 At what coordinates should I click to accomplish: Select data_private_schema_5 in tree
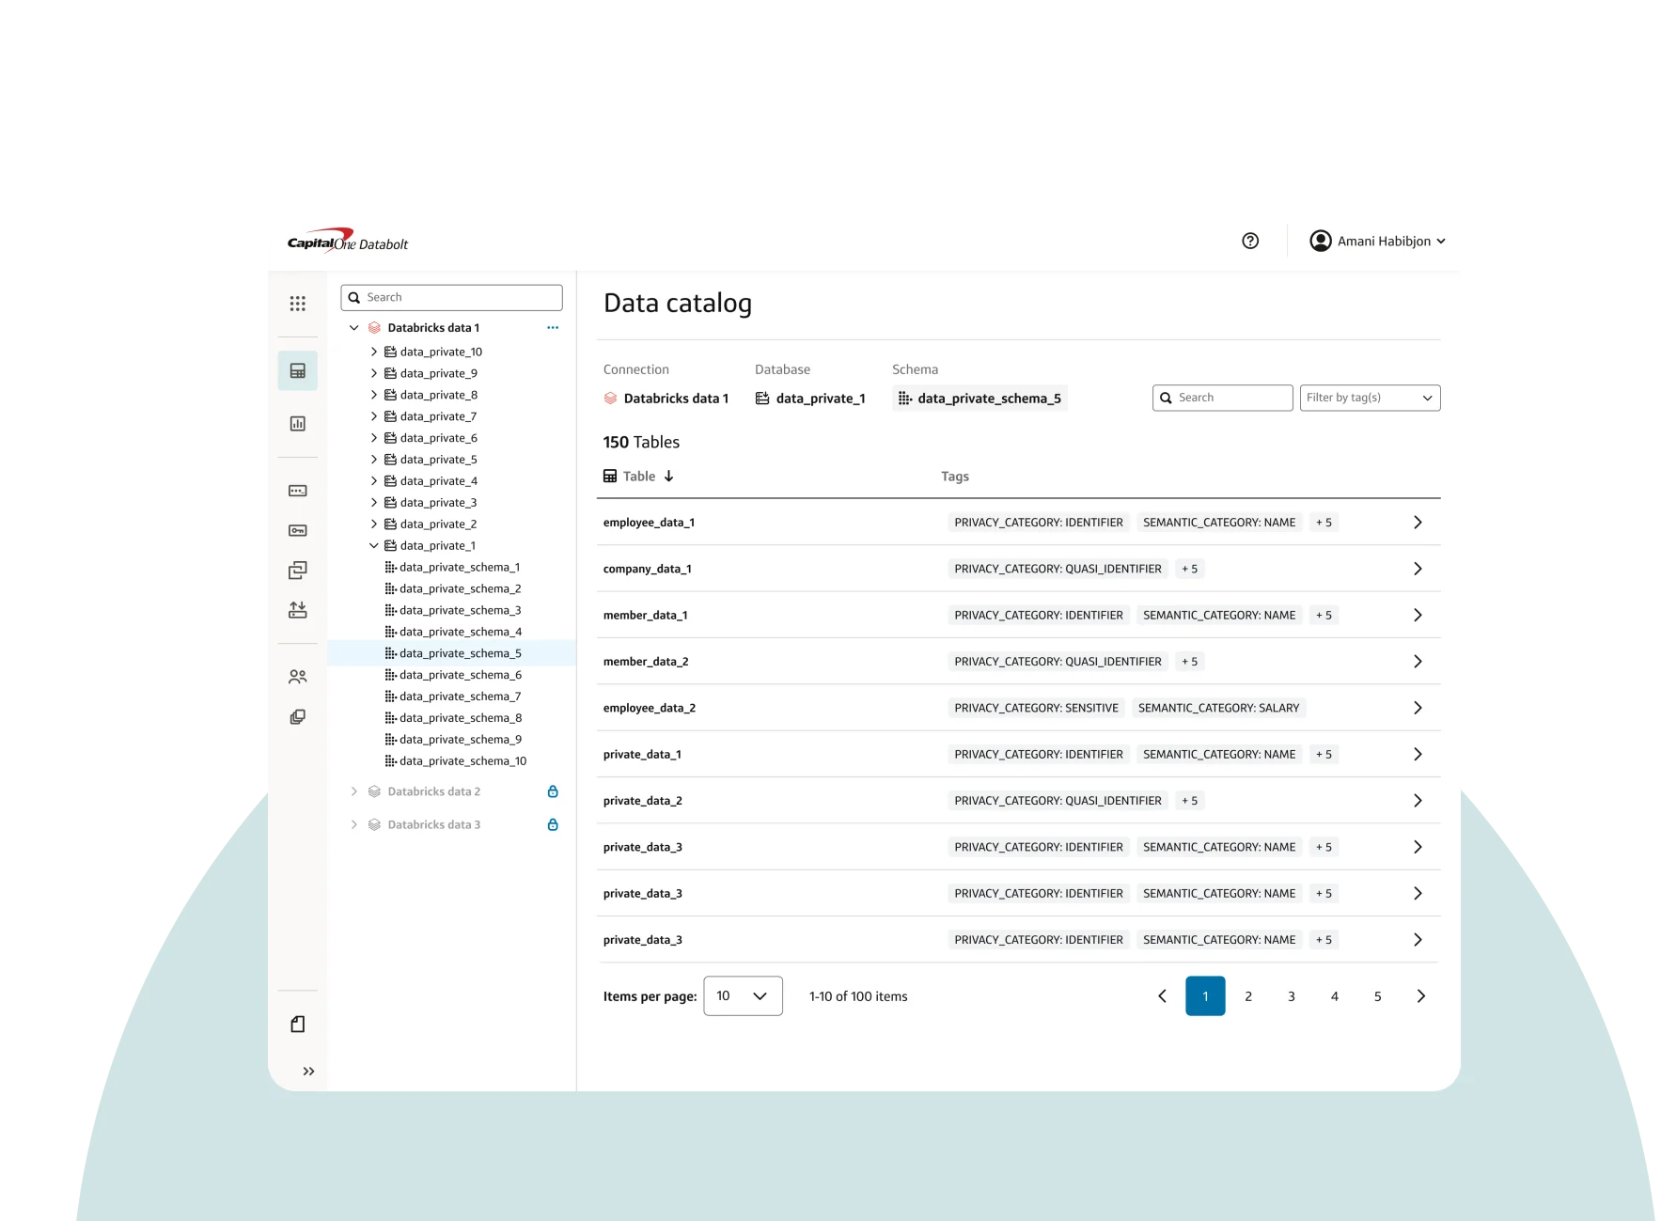[452, 653]
